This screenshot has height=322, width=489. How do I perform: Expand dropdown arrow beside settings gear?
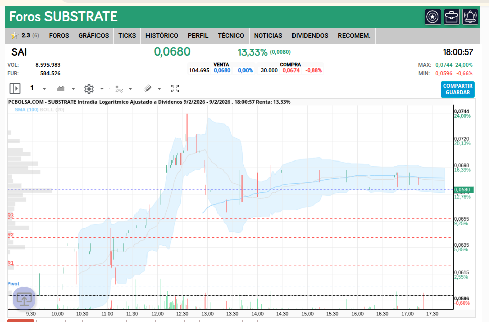click(102, 89)
